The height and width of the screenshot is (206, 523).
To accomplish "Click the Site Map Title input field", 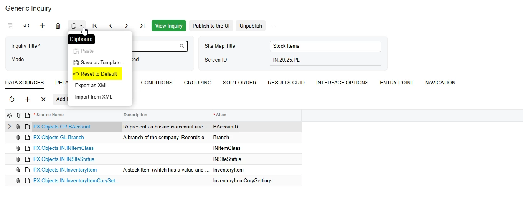I will (325, 46).
